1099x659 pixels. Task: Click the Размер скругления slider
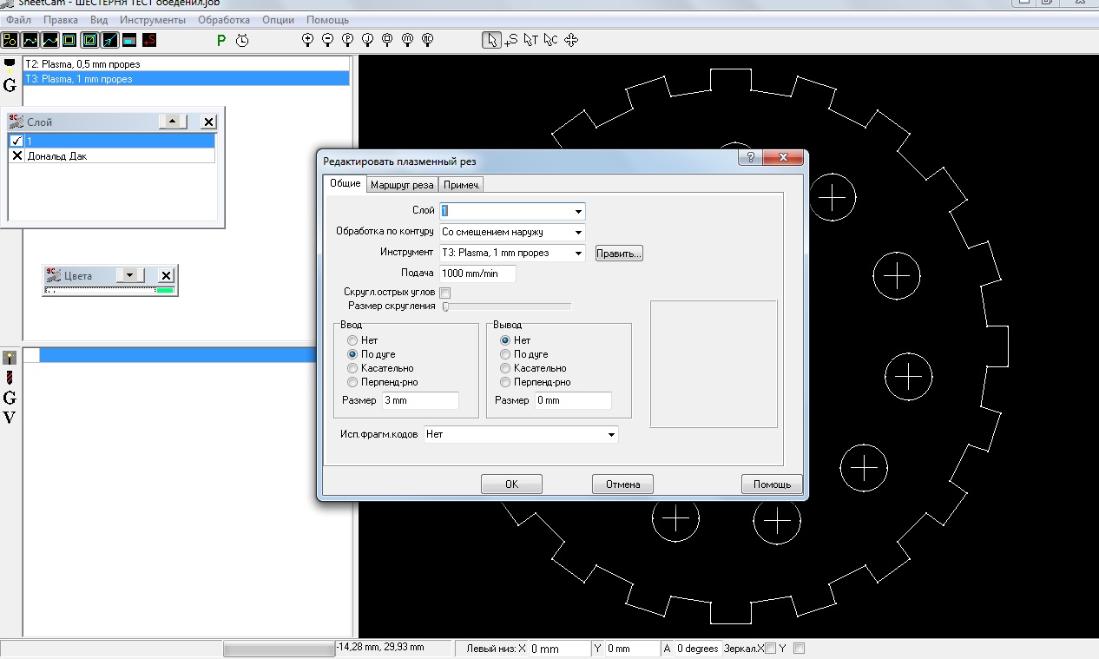(507, 306)
